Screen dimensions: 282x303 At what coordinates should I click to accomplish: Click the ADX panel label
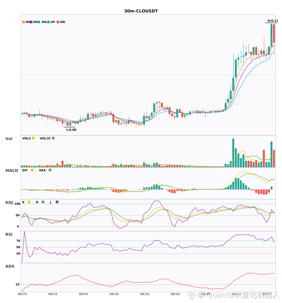click(x=10, y=266)
